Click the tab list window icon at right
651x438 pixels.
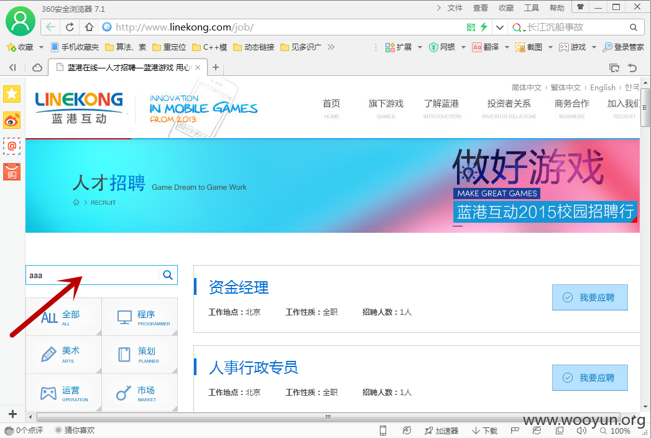click(x=614, y=68)
